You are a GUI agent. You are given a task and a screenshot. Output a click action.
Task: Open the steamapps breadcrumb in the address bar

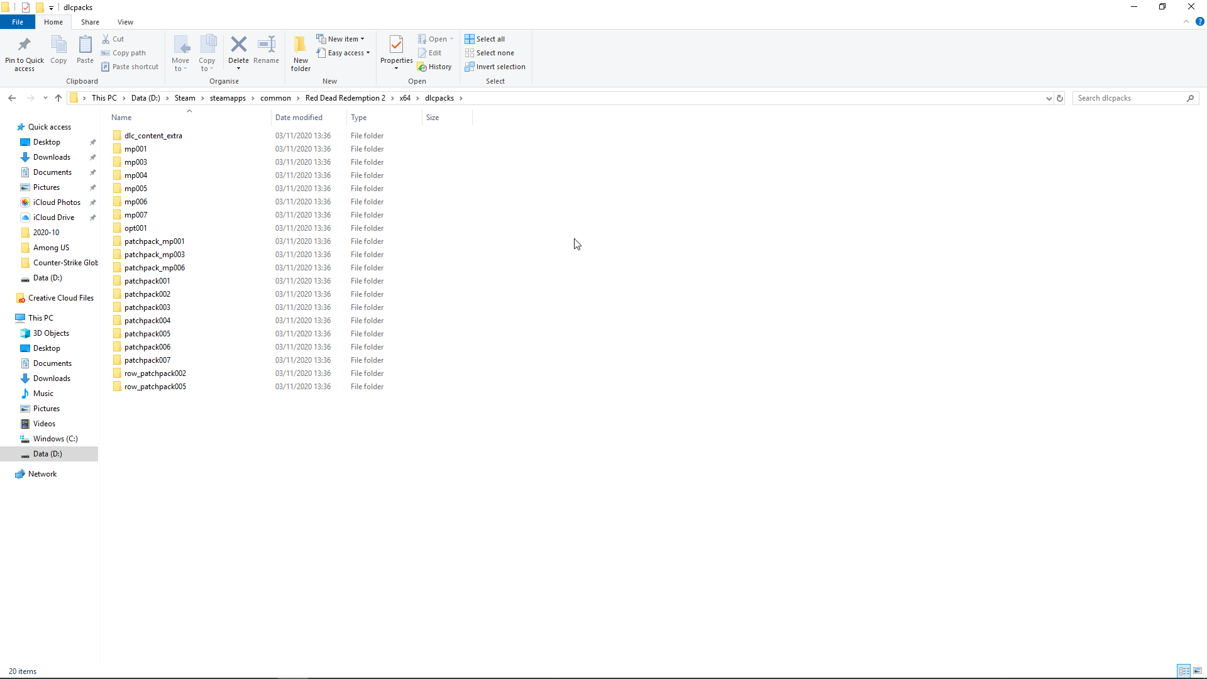coord(229,98)
